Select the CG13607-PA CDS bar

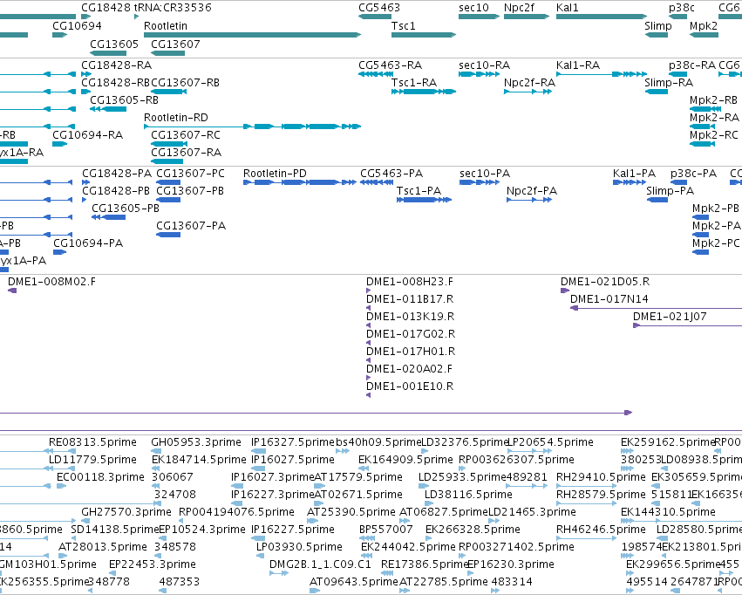coord(168,235)
